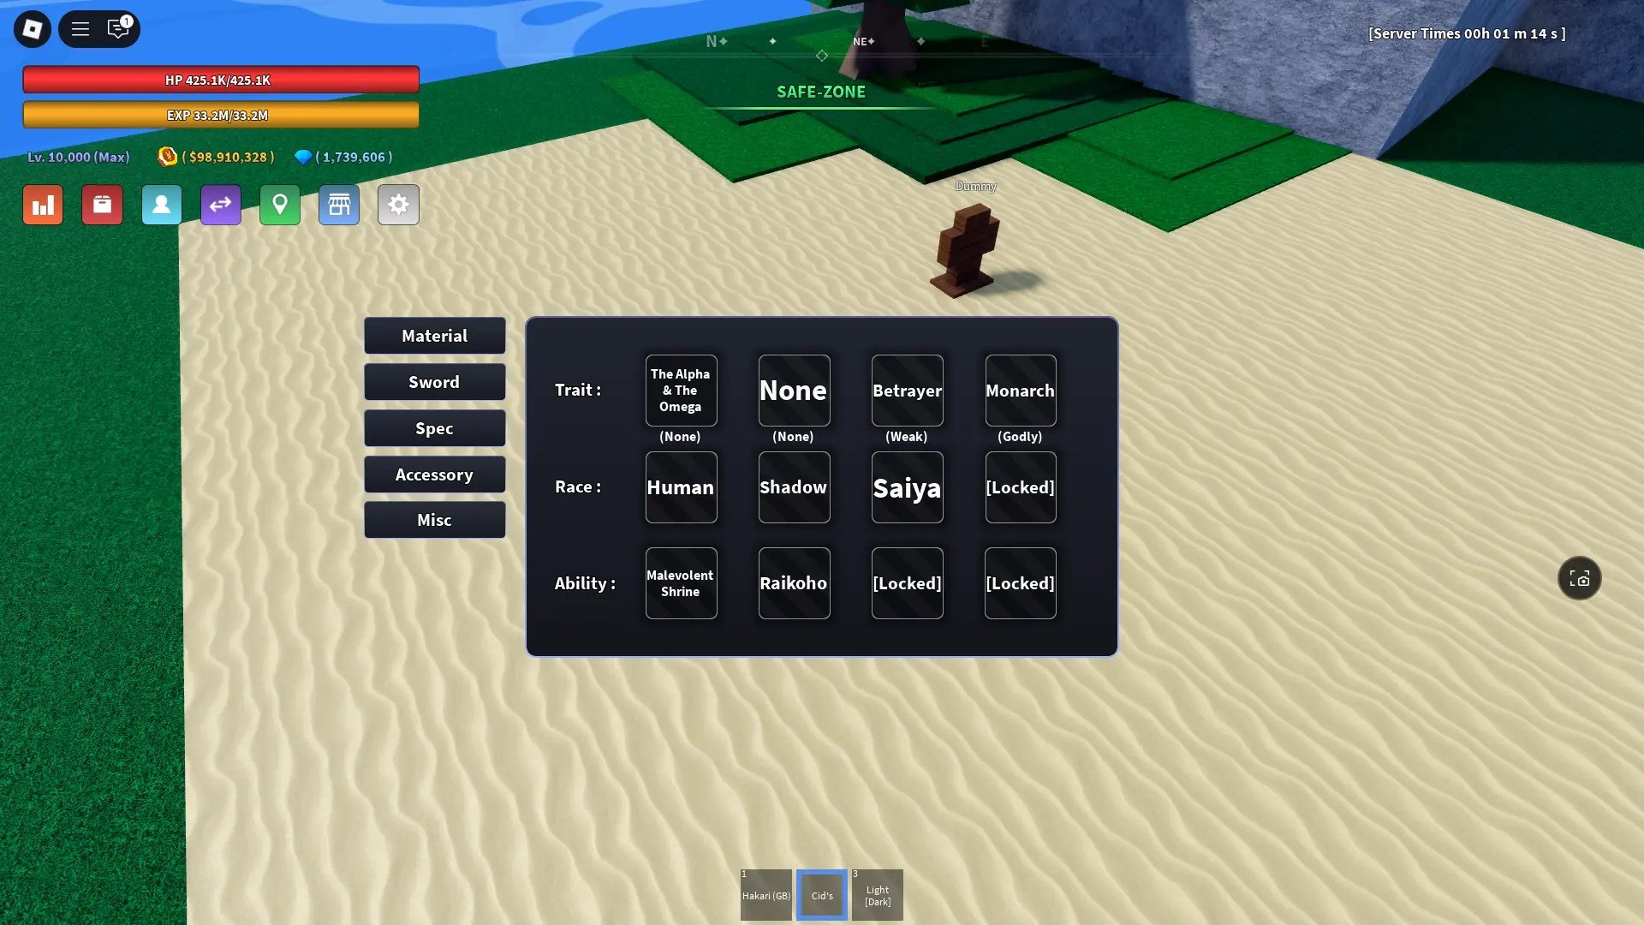Open the settings panel

[x=397, y=205]
